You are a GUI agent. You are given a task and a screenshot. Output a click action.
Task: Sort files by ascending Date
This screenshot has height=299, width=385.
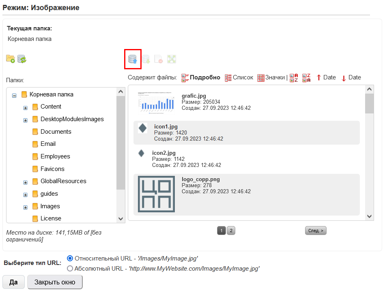coord(326,78)
